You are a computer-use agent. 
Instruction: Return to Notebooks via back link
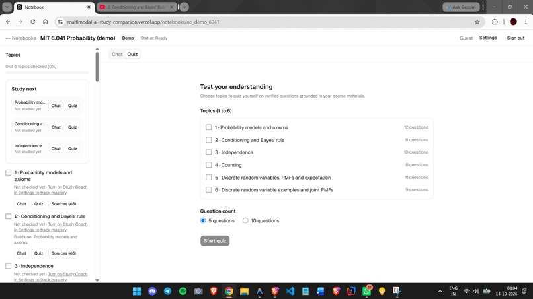(x=20, y=38)
